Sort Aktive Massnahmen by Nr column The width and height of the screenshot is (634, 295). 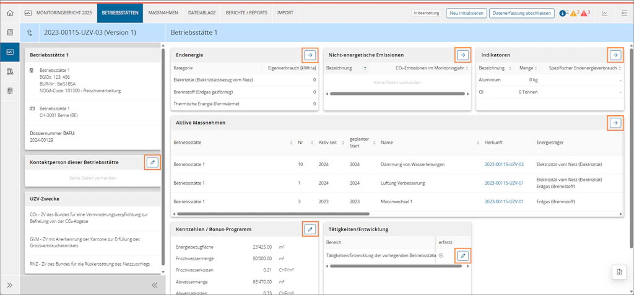(312, 143)
